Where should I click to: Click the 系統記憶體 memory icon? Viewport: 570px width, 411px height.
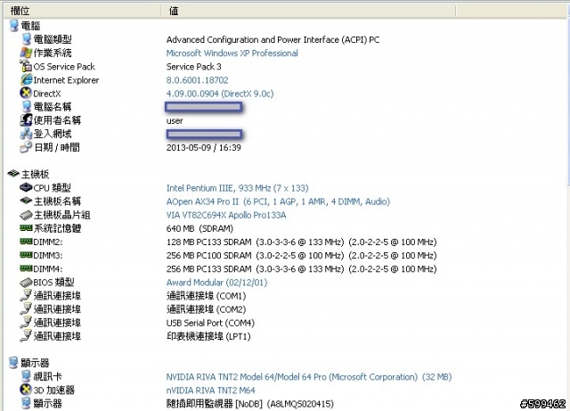(26, 228)
